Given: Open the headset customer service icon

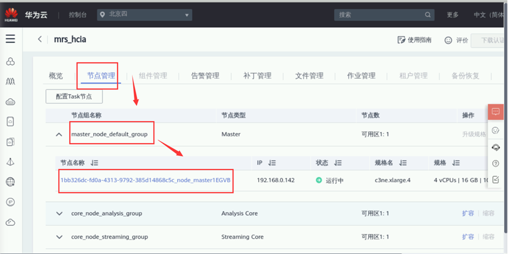Looking at the screenshot, I should 495,147.
